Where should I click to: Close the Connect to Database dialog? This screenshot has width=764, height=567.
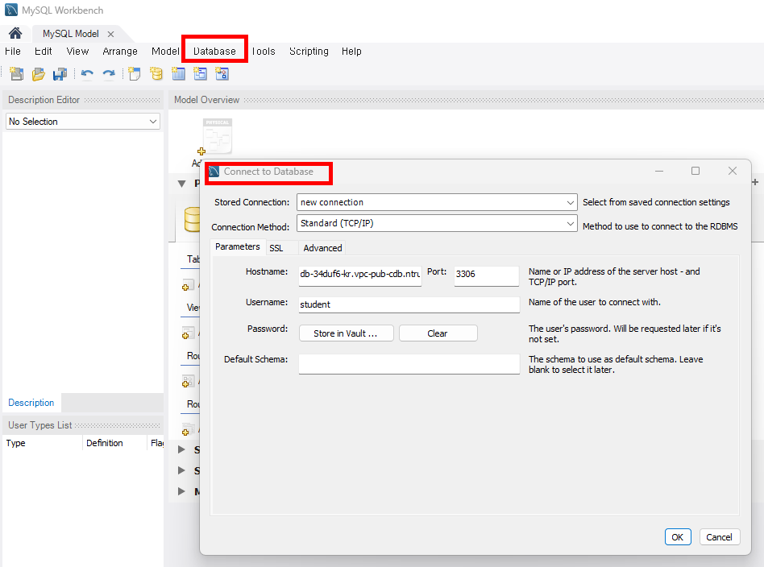(733, 171)
